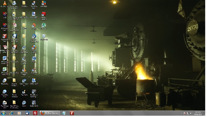The image size is (207, 117).
Task: Click the Windows Start button
Action: pyautogui.click(x=3, y=113)
